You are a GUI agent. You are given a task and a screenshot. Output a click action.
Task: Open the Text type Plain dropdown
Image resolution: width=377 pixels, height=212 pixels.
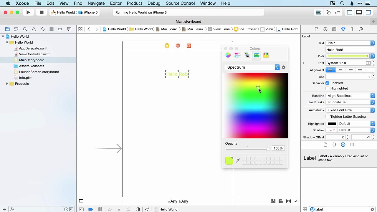350,43
